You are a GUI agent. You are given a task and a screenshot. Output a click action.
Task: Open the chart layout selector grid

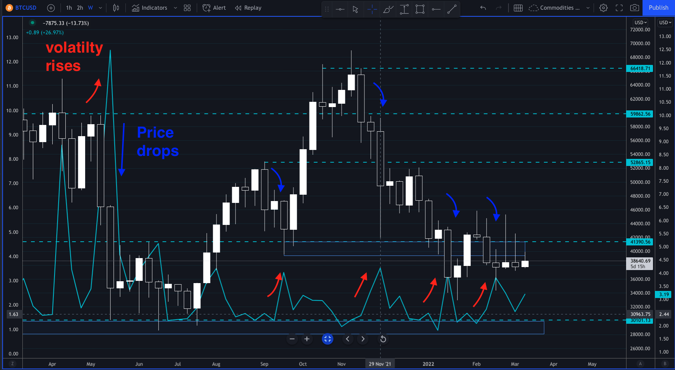518,8
